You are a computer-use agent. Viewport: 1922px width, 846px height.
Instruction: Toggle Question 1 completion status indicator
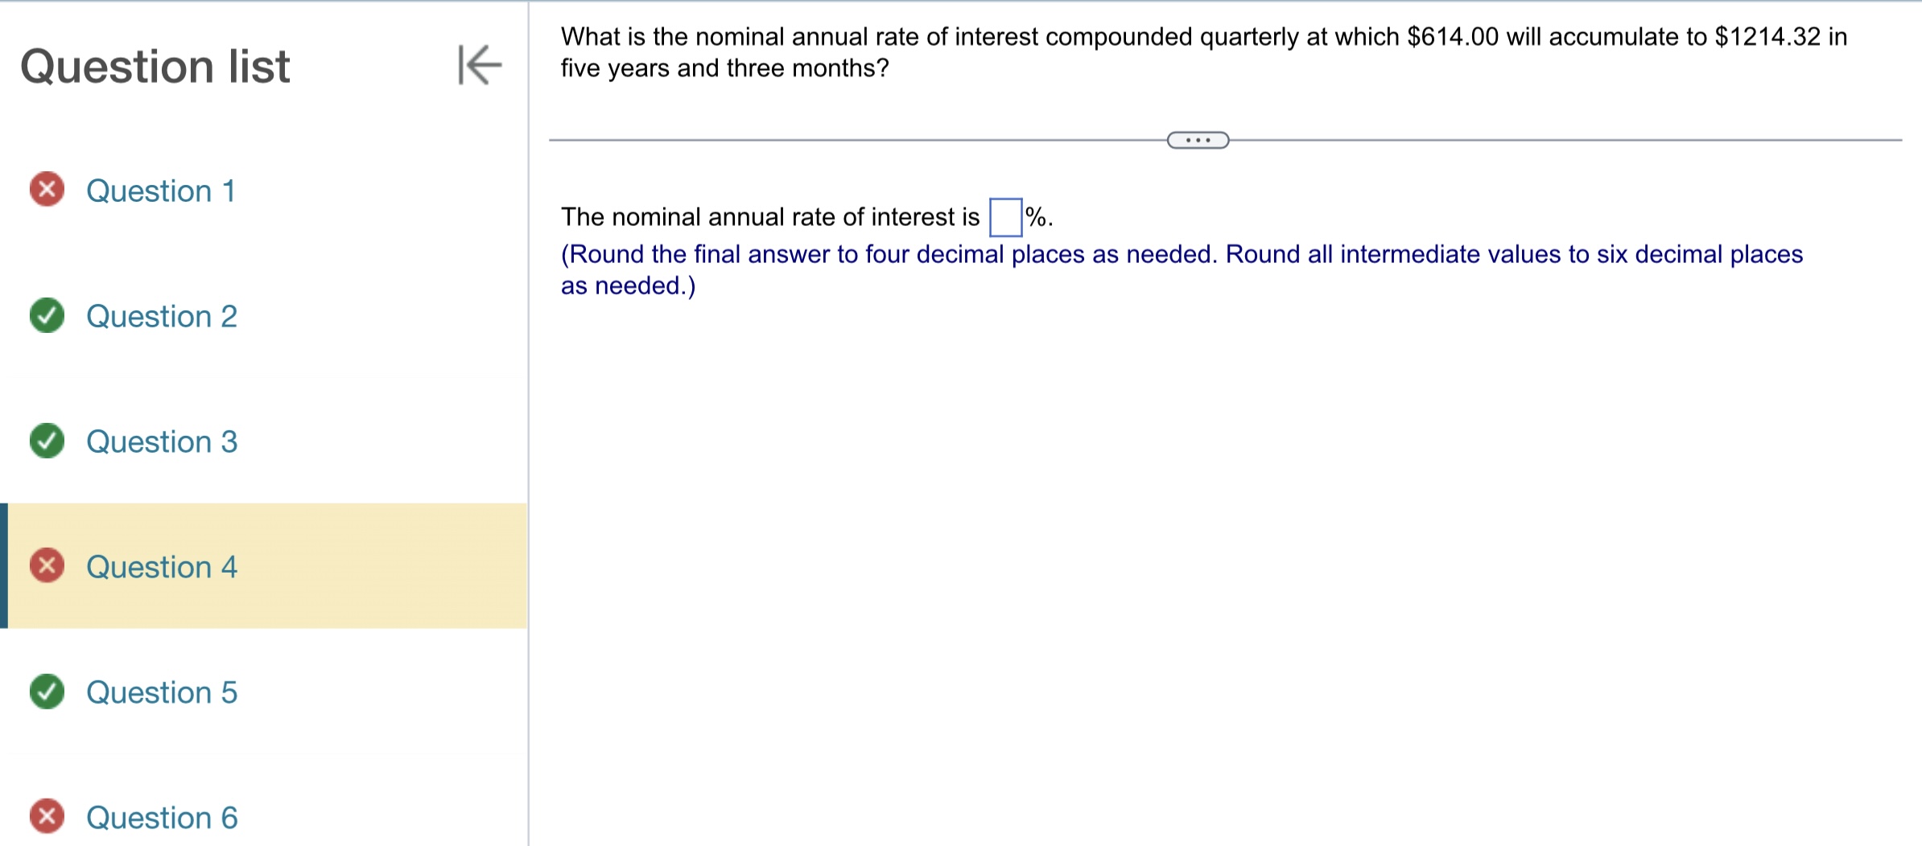(47, 191)
